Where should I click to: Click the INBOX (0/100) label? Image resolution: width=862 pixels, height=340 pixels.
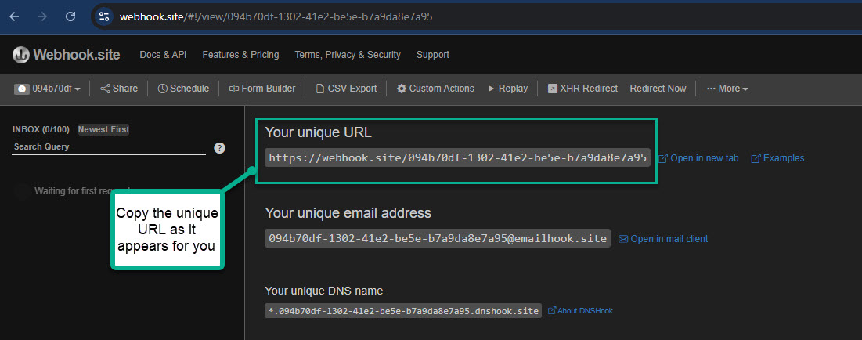pos(41,130)
